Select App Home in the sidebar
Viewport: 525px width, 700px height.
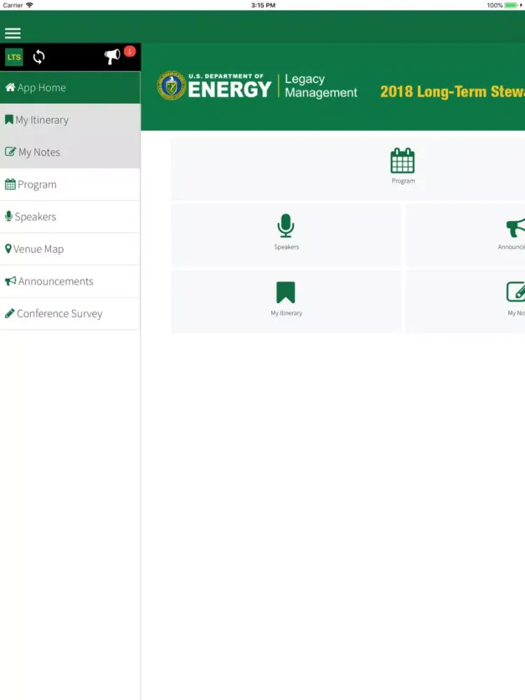point(70,87)
